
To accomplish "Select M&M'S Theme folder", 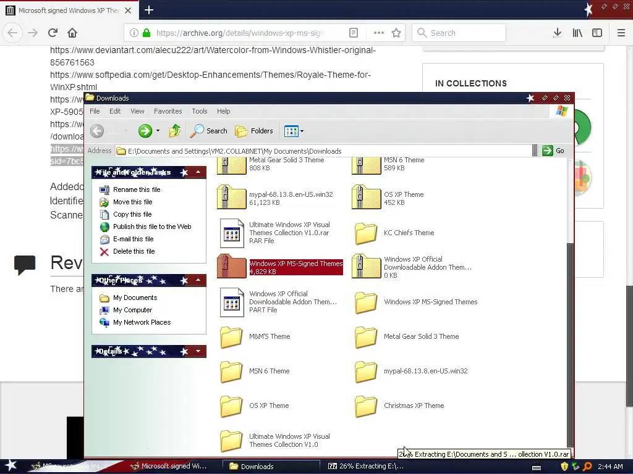I will (x=255, y=336).
